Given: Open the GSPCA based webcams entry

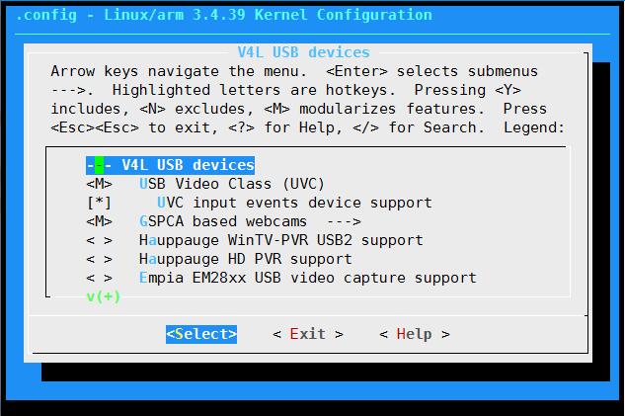Looking at the screenshot, I should [x=223, y=221].
